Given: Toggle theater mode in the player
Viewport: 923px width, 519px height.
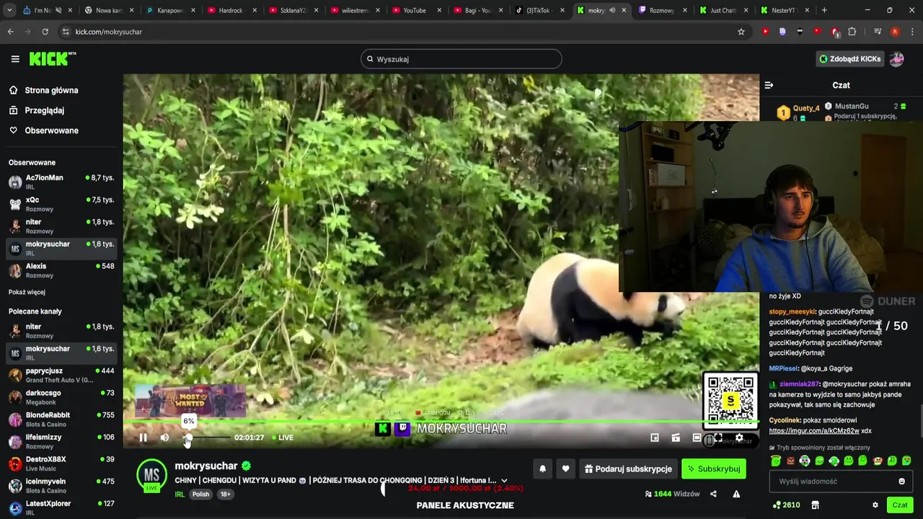Looking at the screenshot, I should click(x=697, y=438).
